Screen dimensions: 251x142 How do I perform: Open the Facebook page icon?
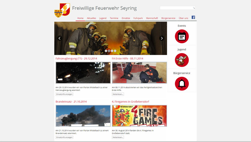coord(193,18)
